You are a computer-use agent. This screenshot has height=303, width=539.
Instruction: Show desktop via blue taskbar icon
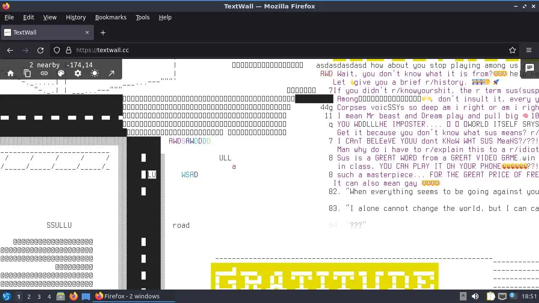tap(86, 296)
